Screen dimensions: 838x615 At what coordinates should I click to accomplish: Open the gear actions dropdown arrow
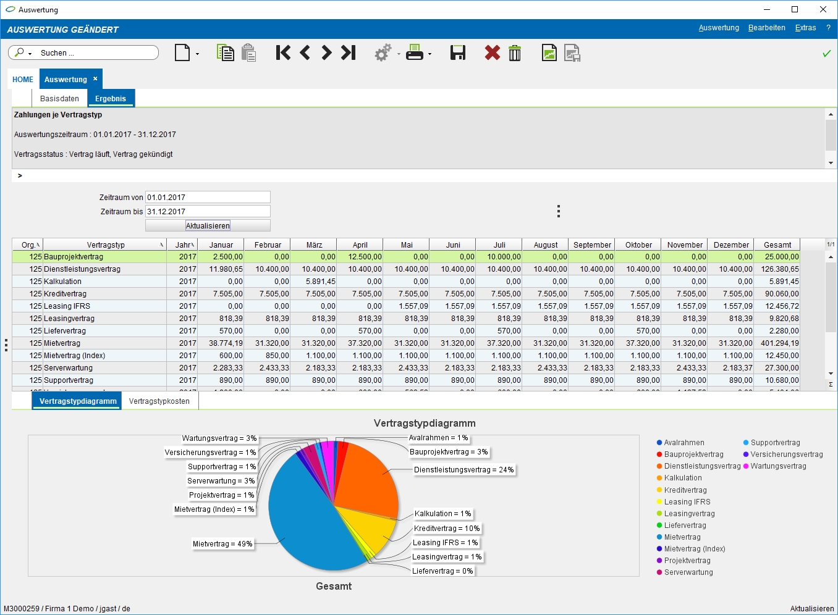[x=399, y=54]
